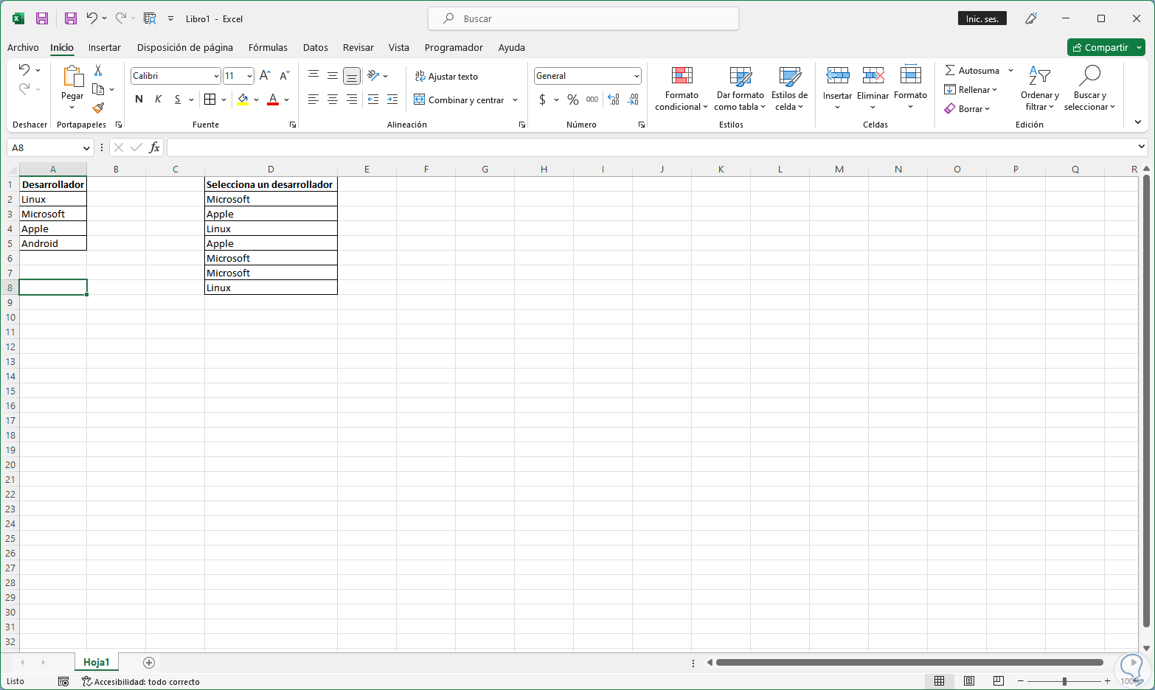The image size is (1155, 690).
Task: Cut the selection with the scissors icon
Action: pyautogui.click(x=98, y=70)
